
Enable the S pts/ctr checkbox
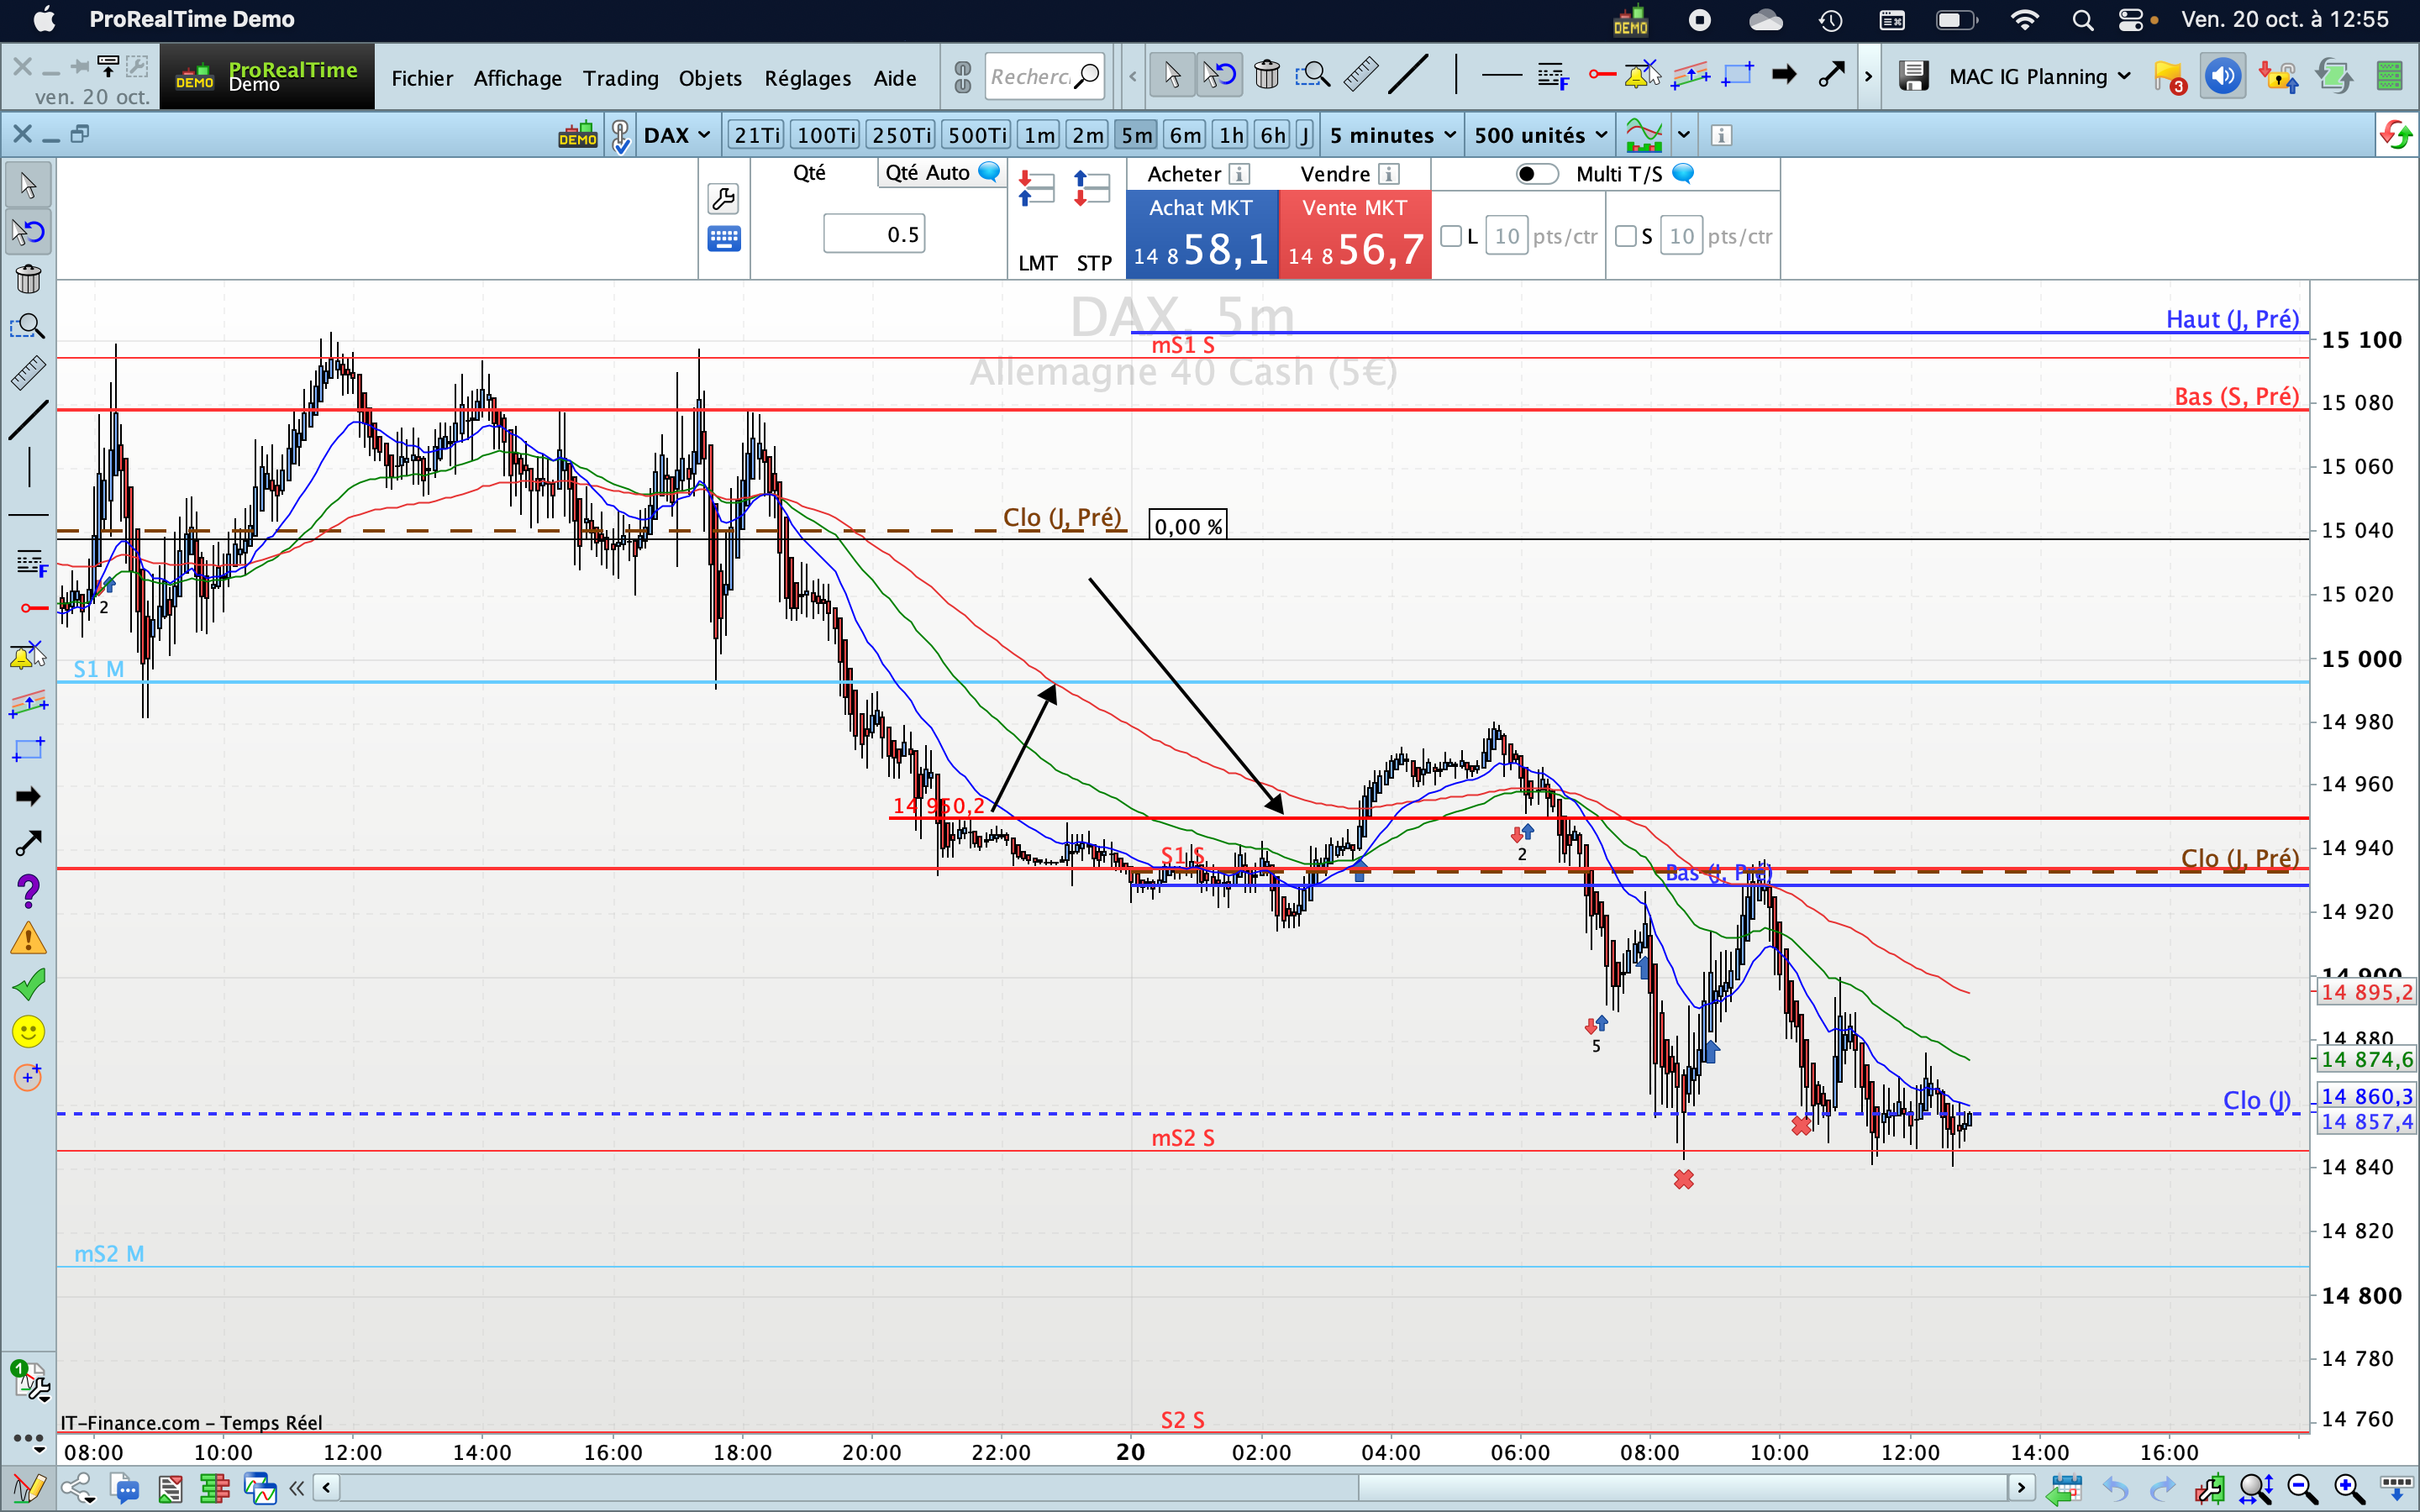(x=1626, y=237)
